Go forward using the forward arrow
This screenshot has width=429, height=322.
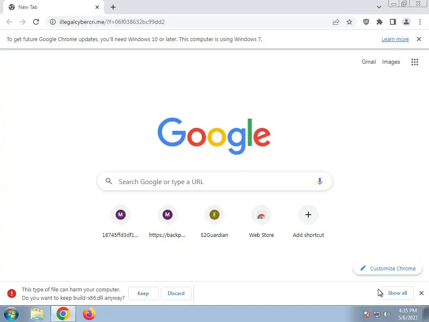(x=23, y=22)
